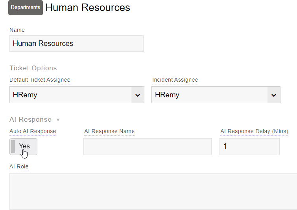
Task: Click the AI Response Delay minutes field
Action: (249, 146)
